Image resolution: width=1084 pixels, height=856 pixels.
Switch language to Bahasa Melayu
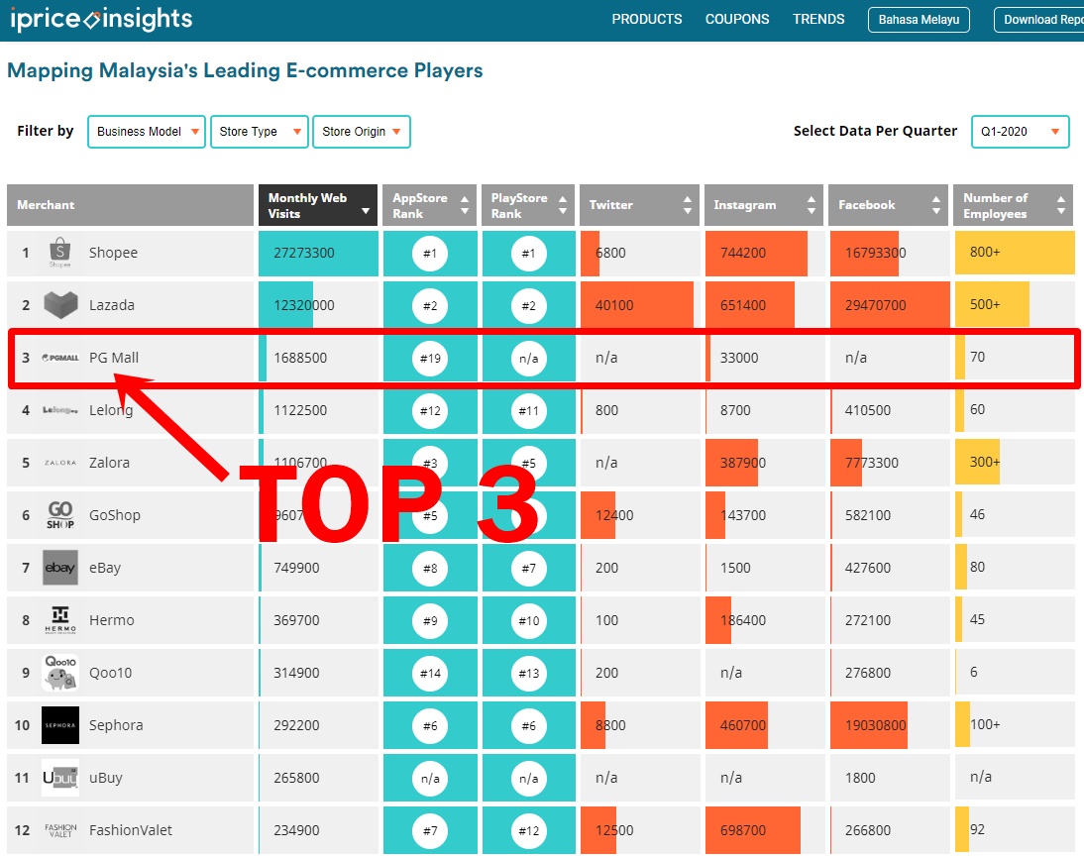point(919,20)
